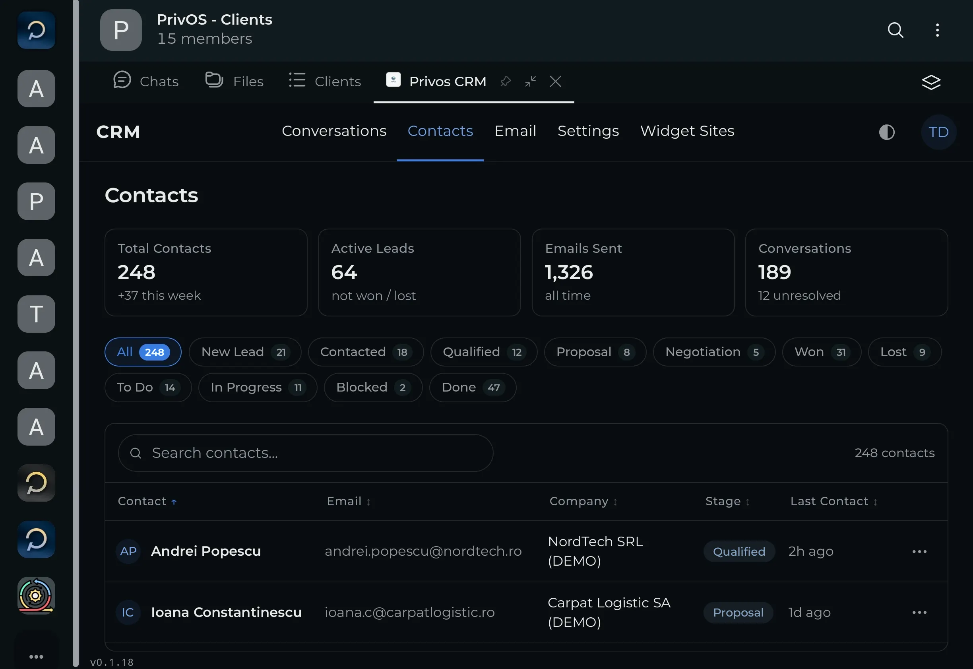
Task: Filter contacts by Lost
Action: pos(905,352)
